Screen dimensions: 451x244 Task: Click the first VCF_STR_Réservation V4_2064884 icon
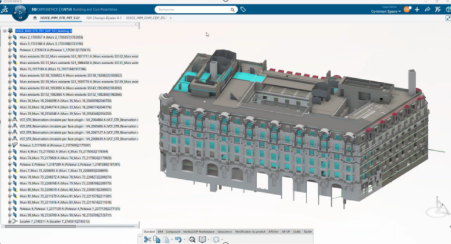(x=15, y=119)
